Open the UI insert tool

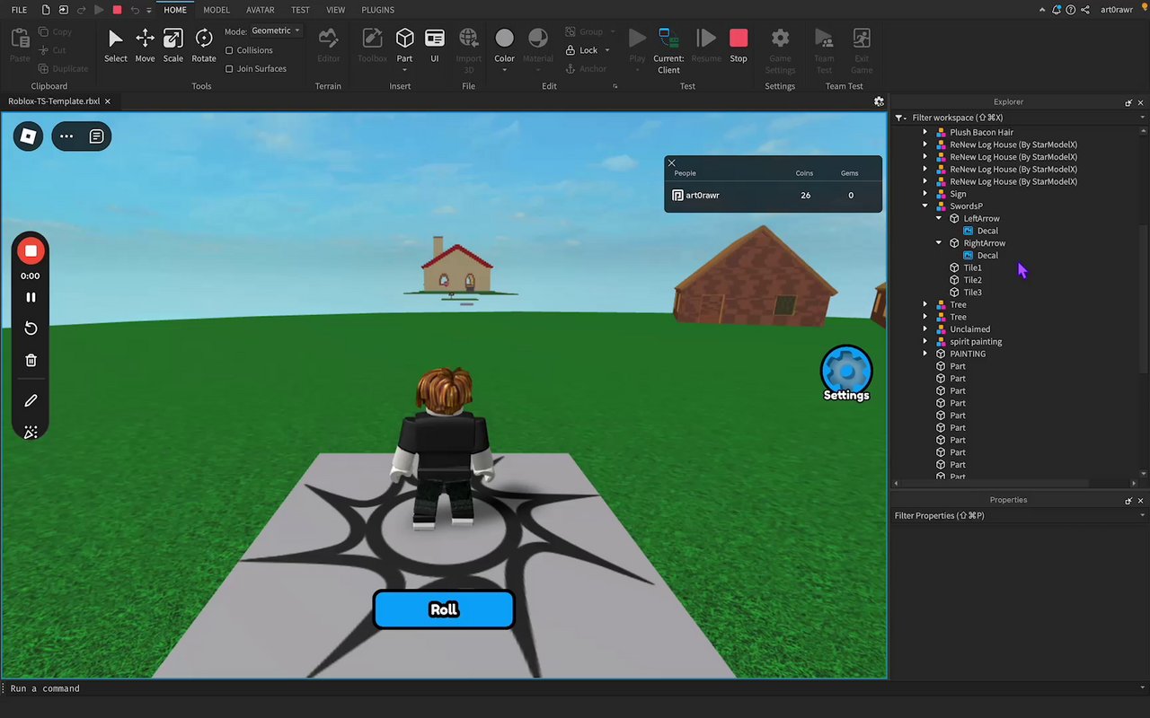click(x=435, y=46)
